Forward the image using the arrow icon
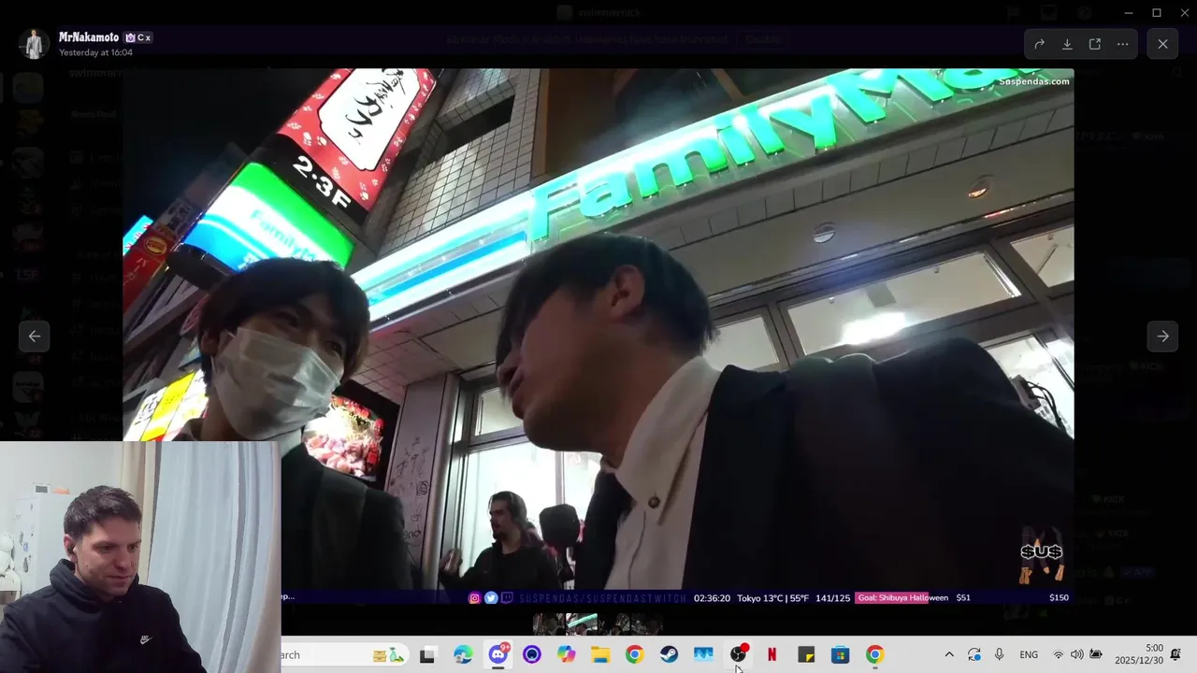1197x673 pixels. [x=1039, y=44]
